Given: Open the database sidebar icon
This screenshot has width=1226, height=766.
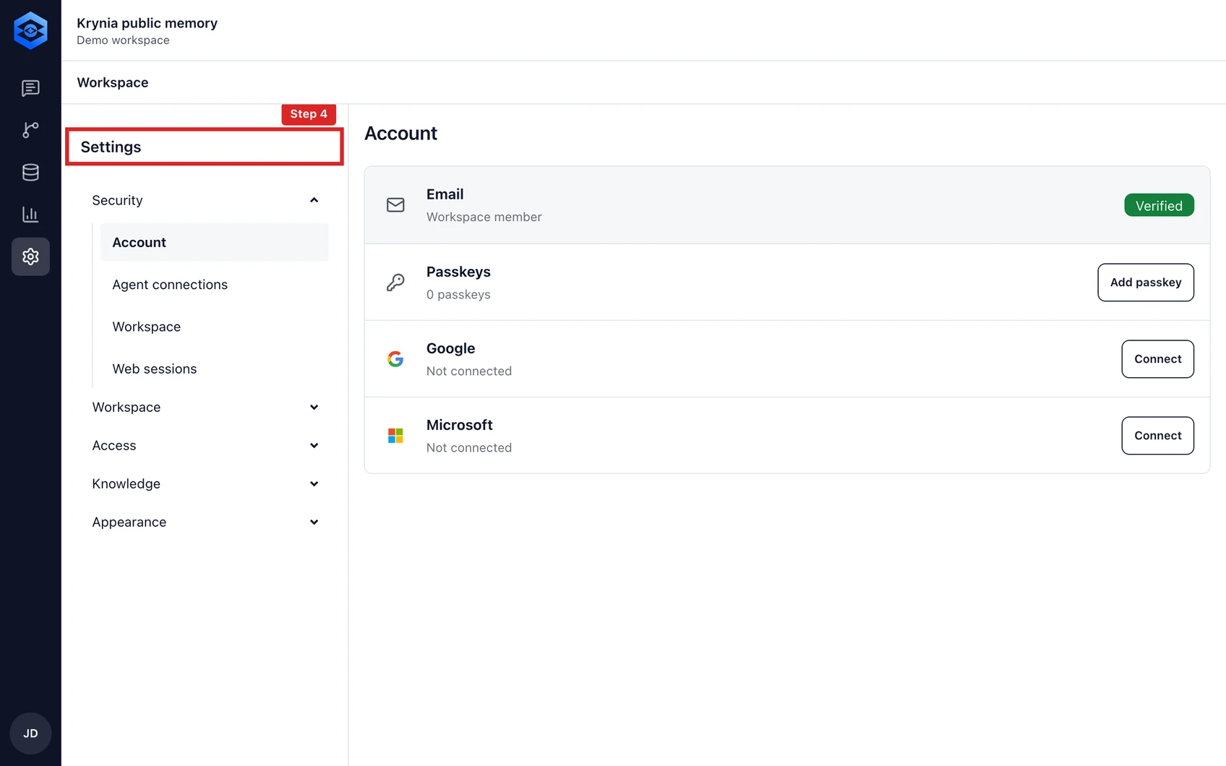Looking at the screenshot, I should (x=30, y=172).
